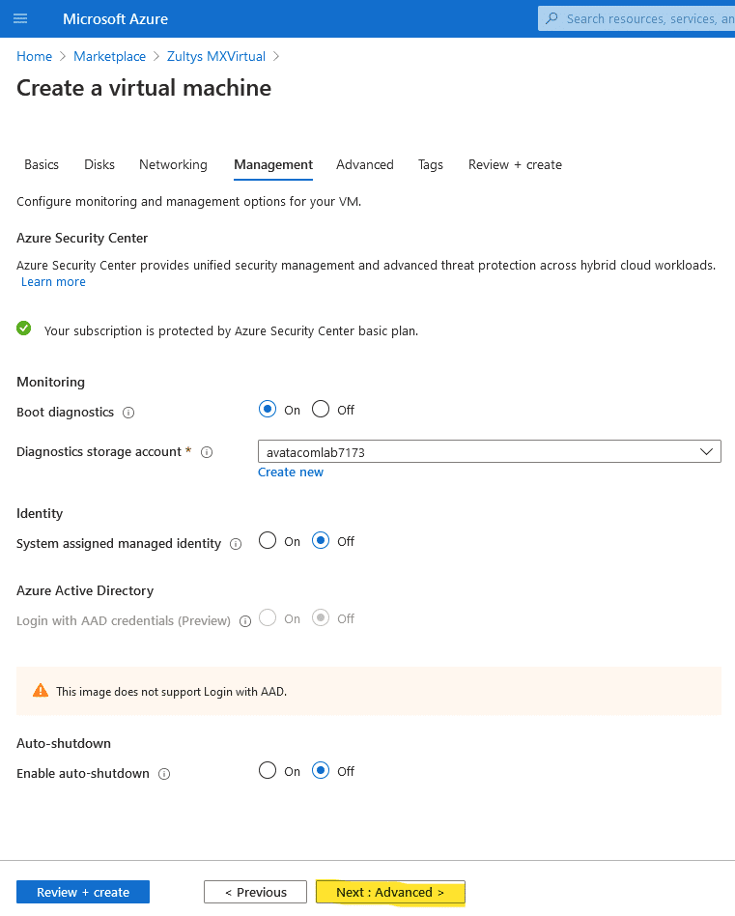Screen dimensions: 735x916
Task: Open the Advanced tab
Action: coord(365,164)
